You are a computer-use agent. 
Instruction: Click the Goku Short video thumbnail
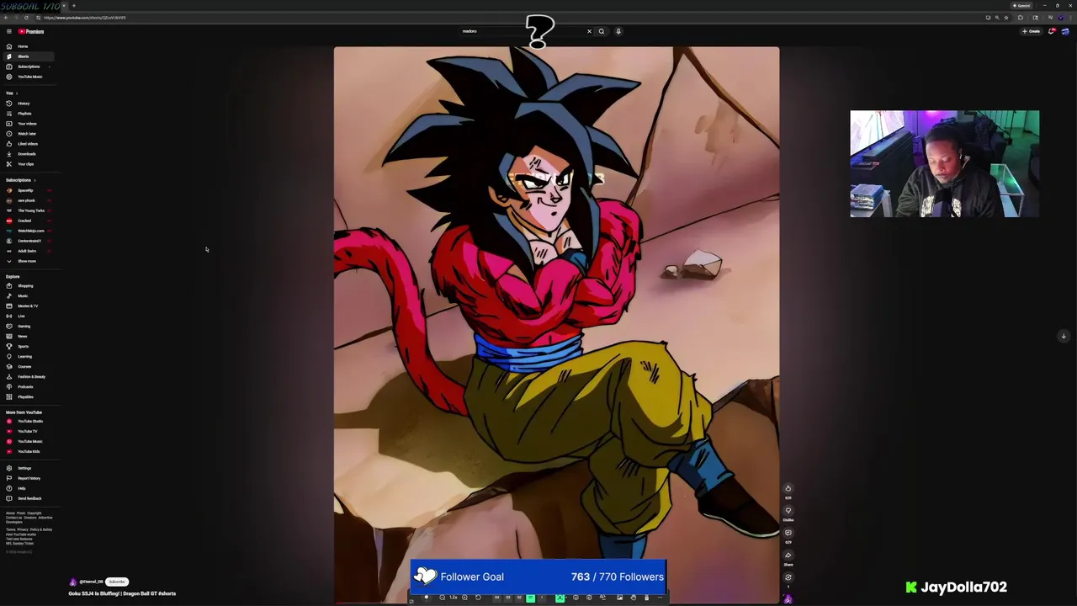click(x=556, y=324)
